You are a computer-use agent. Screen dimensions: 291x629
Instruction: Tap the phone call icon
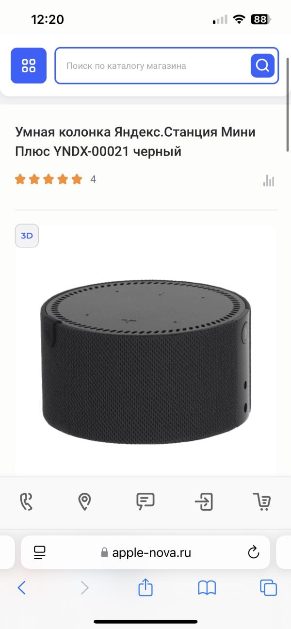click(x=27, y=501)
